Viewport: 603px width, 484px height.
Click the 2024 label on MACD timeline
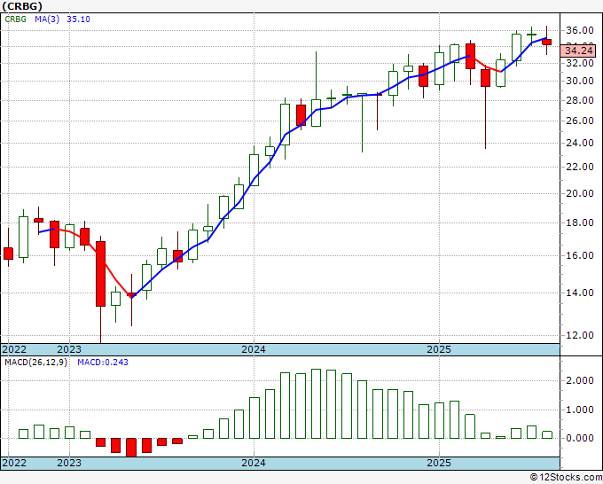[x=254, y=463]
